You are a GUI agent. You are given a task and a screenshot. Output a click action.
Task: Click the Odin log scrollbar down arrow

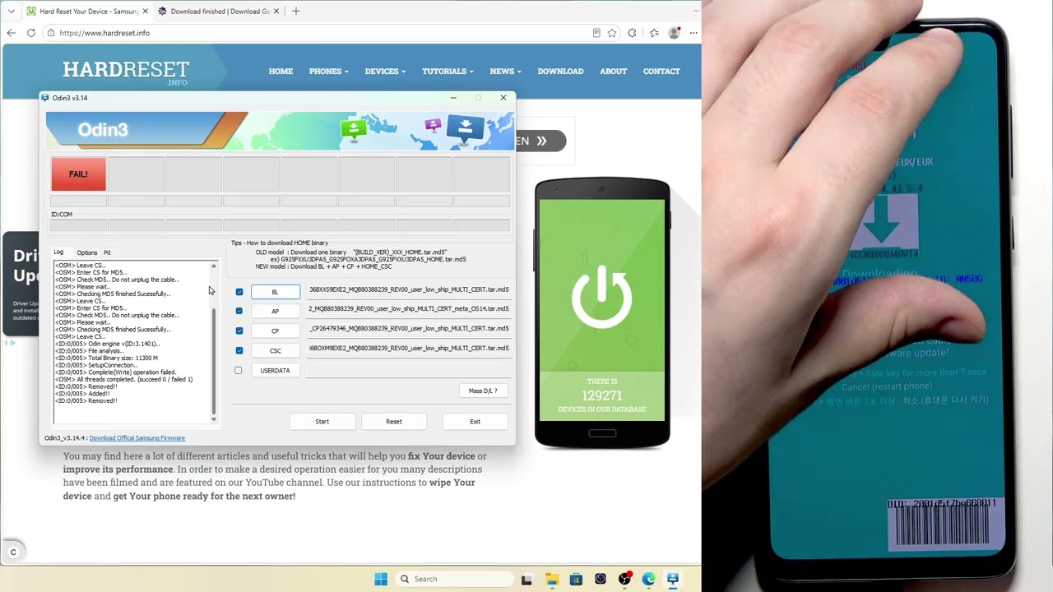pyautogui.click(x=214, y=419)
